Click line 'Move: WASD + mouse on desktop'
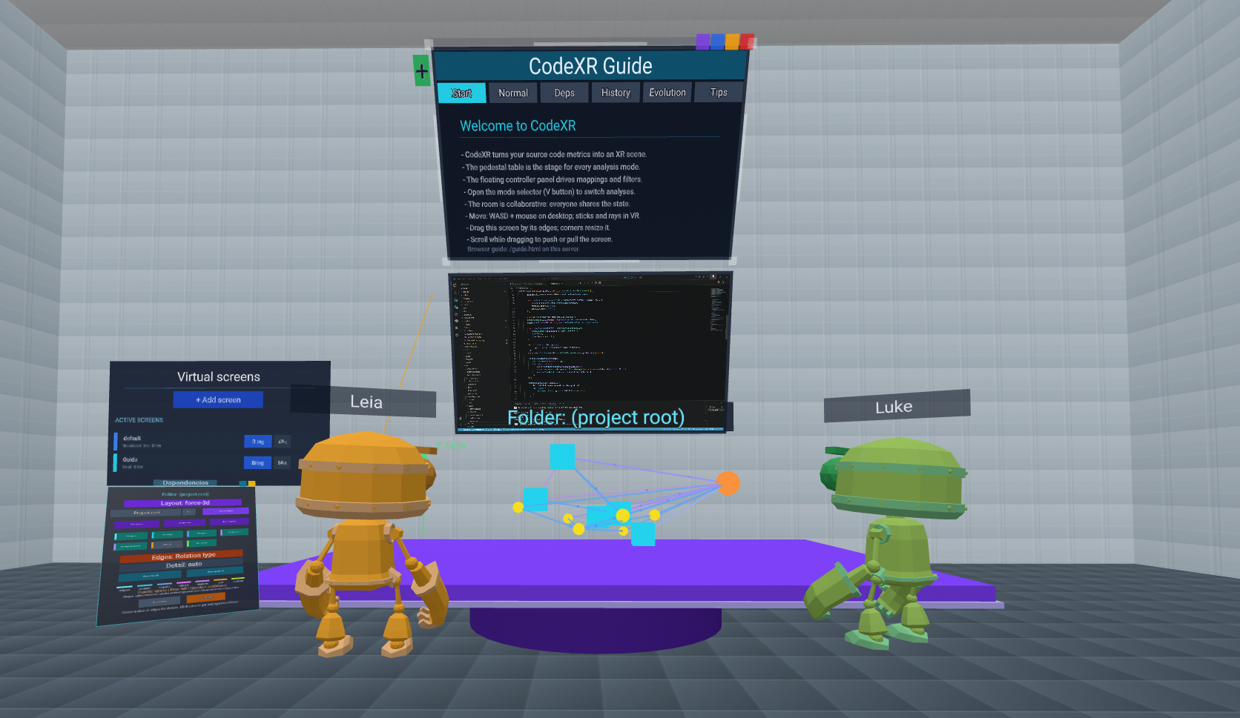Image resolution: width=1240 pixels, height=718 pixels. point(553,216)
